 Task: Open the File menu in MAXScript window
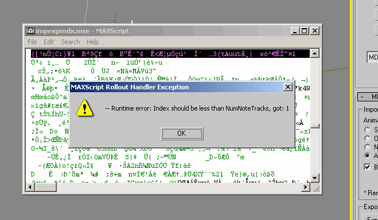pos(32,42)
